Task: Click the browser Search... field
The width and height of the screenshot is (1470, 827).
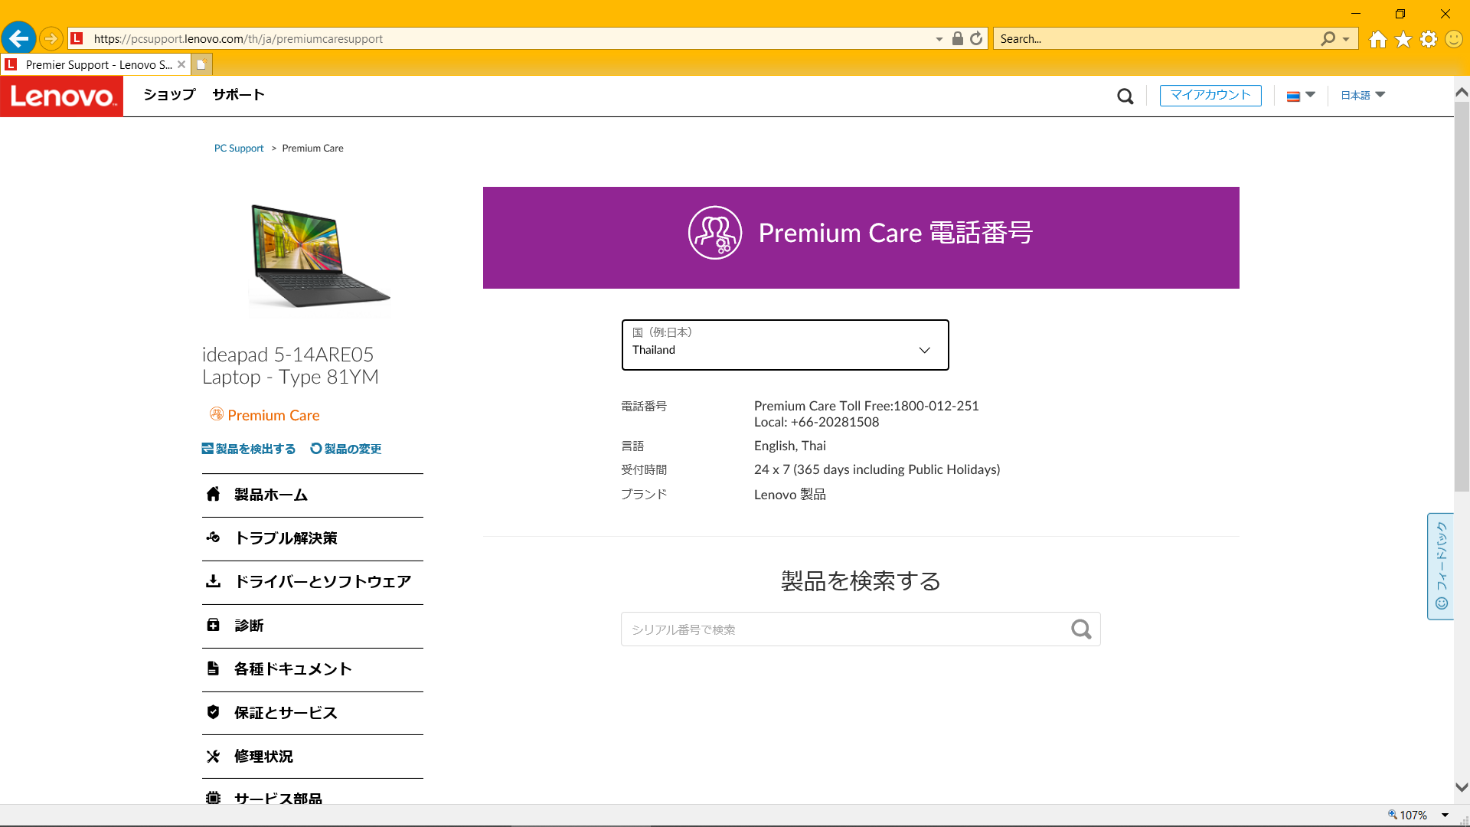Action: click(1156, 39)
